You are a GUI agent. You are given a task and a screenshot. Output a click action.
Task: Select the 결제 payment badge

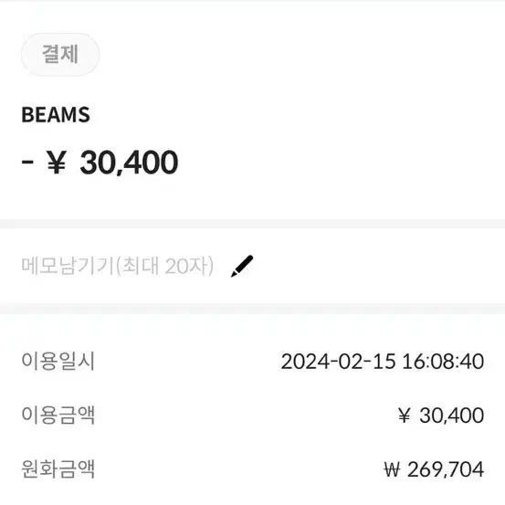coord(60,54)
